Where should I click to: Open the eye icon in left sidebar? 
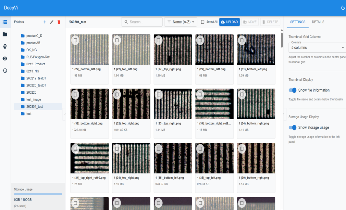[x=5, y=59]
